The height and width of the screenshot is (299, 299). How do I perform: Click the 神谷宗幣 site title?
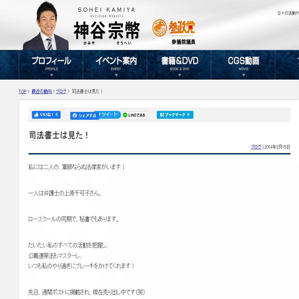click(106, 30)
